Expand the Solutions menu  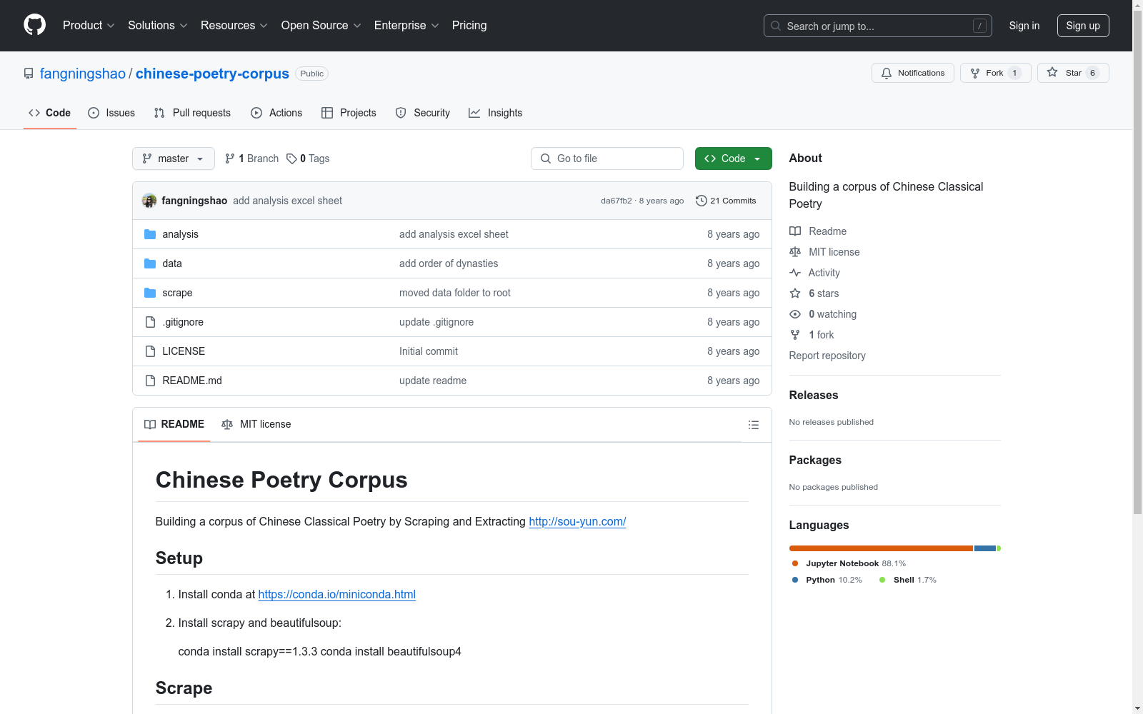coord(158,26)
